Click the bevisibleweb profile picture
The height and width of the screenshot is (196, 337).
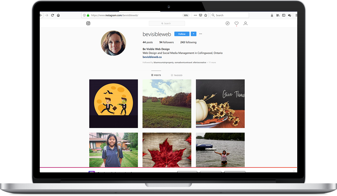[113, 43]
